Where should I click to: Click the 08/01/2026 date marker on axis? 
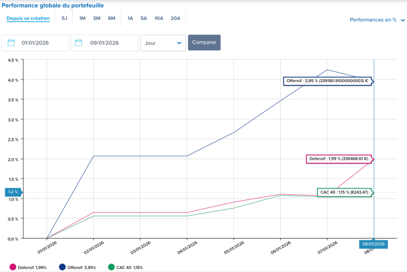(373, 244)
